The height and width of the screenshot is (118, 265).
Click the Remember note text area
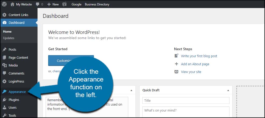[87, 107]
